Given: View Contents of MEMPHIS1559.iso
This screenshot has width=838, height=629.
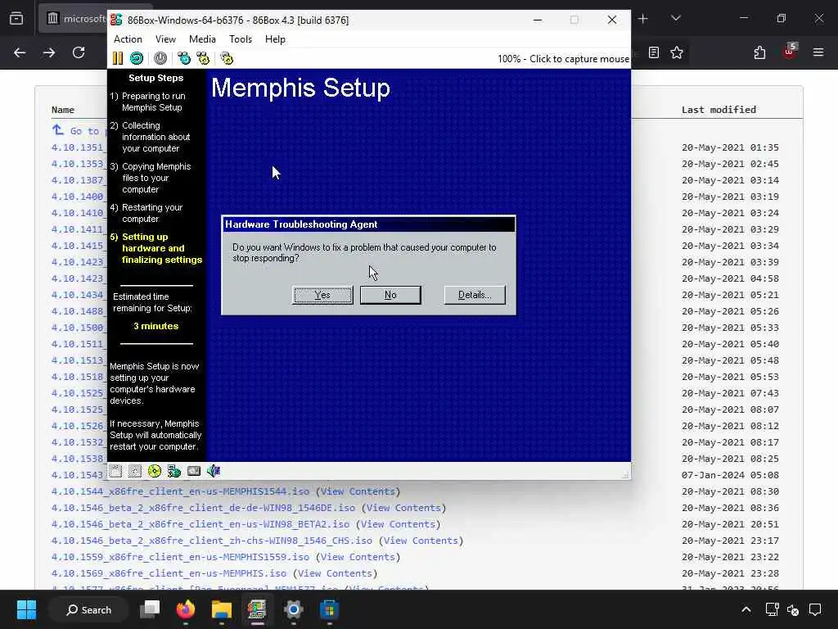Looking at the screenshot, I should click(358, 557).
